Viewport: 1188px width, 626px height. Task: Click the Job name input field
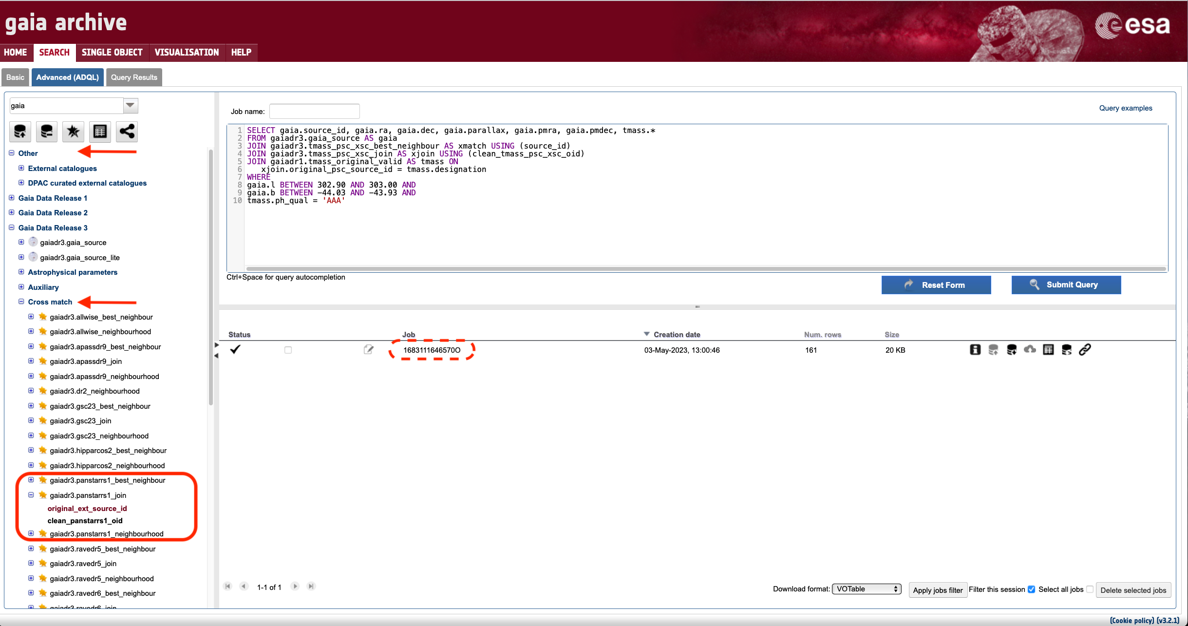click(x=315, y=111)
